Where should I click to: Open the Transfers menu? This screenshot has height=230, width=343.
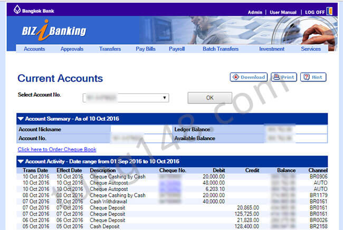110,49
